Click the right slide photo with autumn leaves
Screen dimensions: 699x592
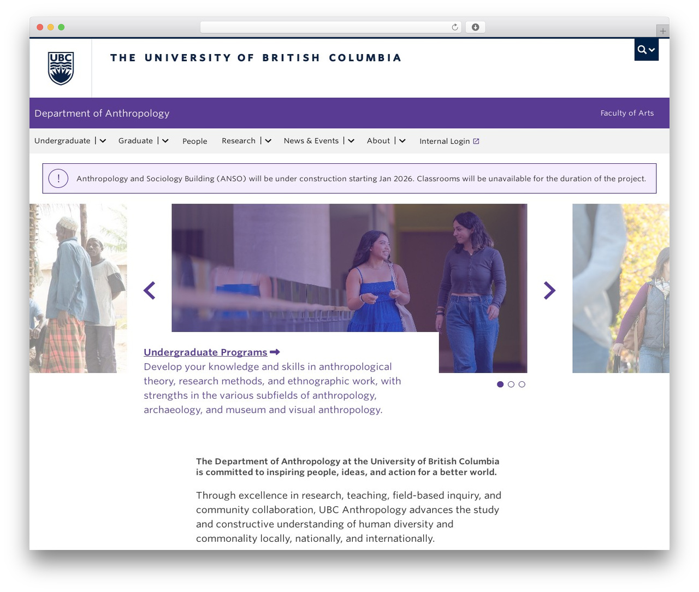click(621, 288)
